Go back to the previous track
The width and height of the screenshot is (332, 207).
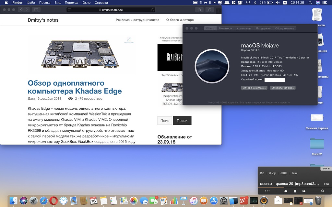pyautogui.click(x=286, y=191)
